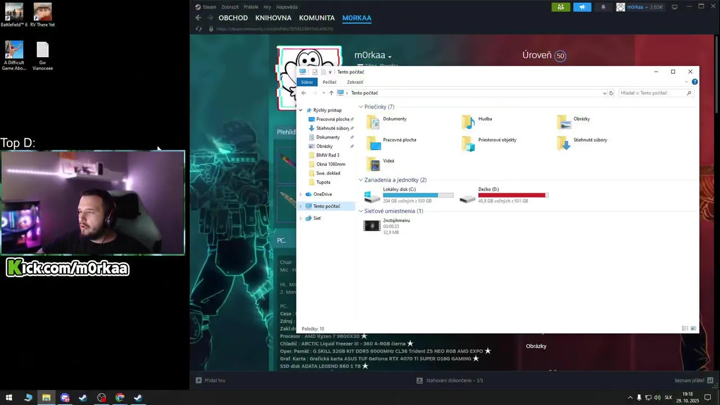This screenshot has height=405, width=720.
Task: Open the Videá folder
Action: click(381, 163)
